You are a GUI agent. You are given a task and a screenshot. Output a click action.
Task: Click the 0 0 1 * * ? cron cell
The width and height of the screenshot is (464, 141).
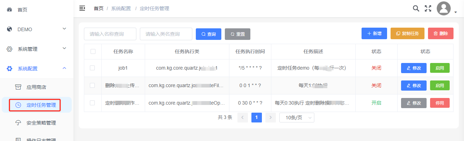250,85
